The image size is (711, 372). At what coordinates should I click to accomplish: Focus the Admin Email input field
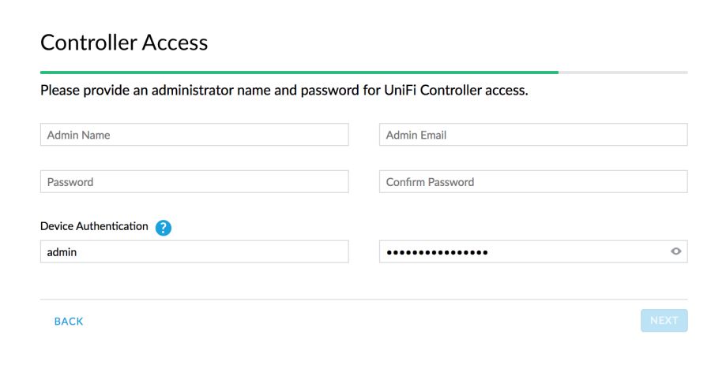coord(533,135)
